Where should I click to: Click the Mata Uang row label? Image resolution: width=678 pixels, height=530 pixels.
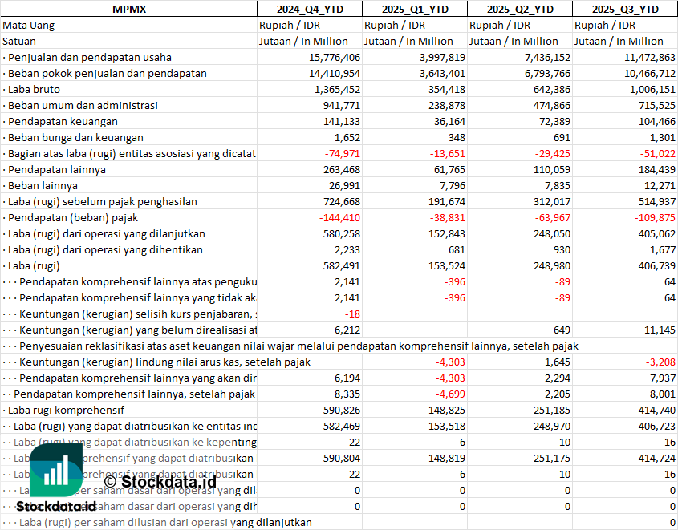pyautogui.click(x=29, y=26)
